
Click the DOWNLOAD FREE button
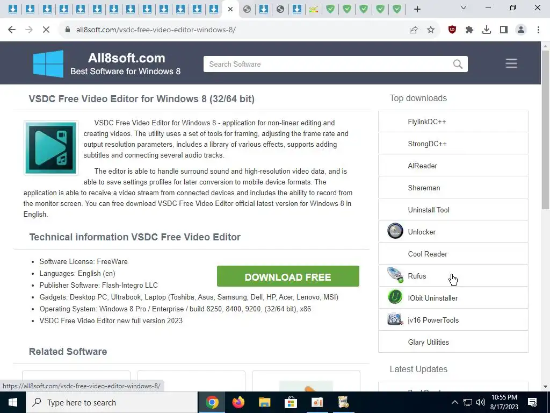point(288,276)
